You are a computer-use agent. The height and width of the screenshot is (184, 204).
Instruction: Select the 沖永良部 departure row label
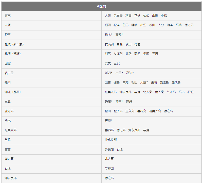coord(11,178)
